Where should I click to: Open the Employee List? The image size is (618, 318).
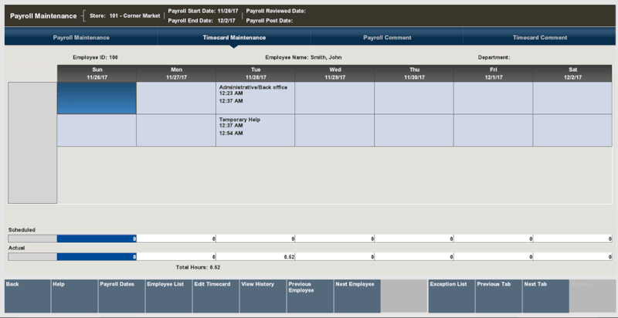click(x=168, y=296)
